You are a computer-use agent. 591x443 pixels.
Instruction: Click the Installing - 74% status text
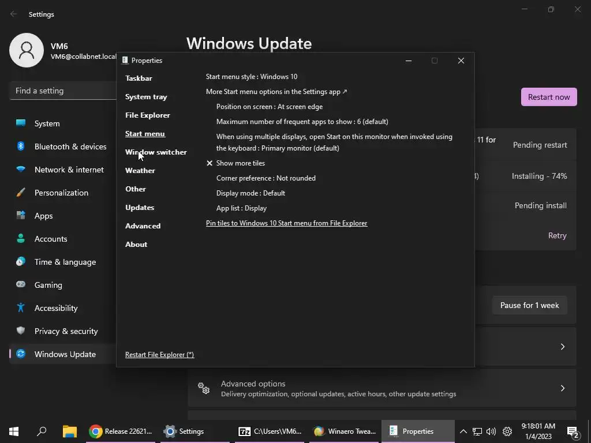click(540, 177)
